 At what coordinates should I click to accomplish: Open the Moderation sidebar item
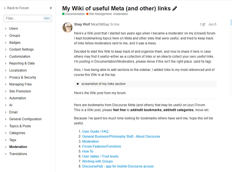tap(18, 147)
